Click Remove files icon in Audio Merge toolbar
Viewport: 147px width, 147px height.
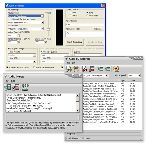[x=16, y=88]
